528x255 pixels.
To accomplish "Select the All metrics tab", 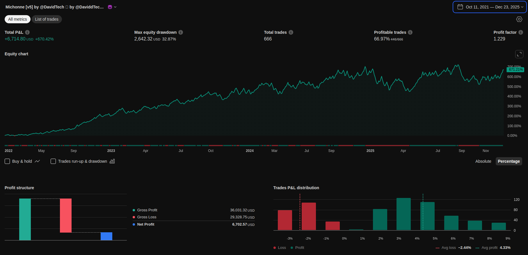I will pos(17,19).
